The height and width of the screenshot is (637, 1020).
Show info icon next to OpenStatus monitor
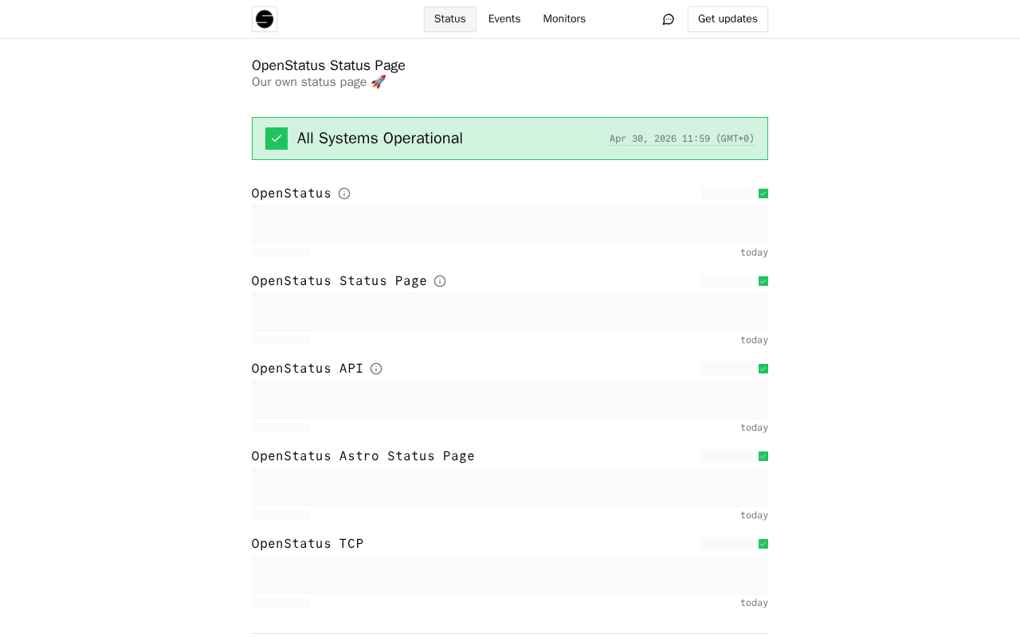click(x=344, y=193)
